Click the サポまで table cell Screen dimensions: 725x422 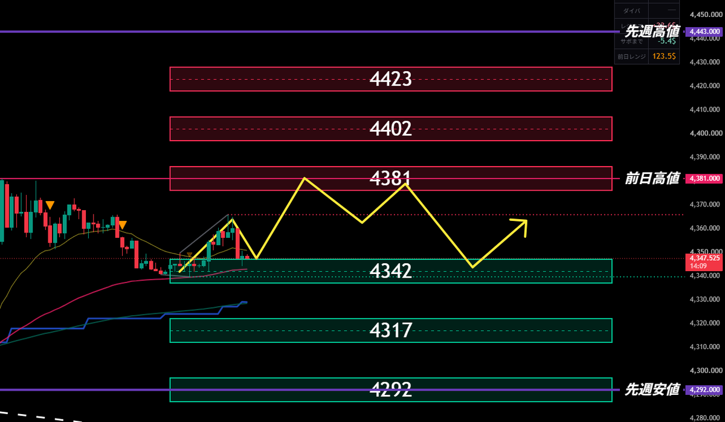pos(631,42)
